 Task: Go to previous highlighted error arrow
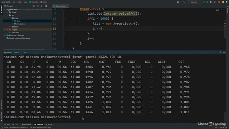coord(221,10)
